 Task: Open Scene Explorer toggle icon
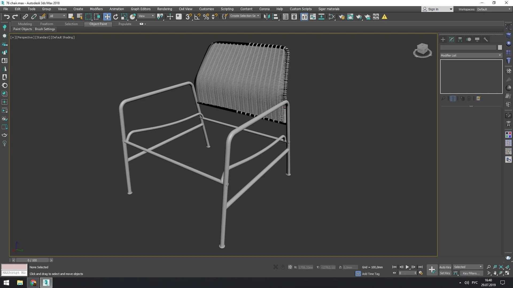286,17
